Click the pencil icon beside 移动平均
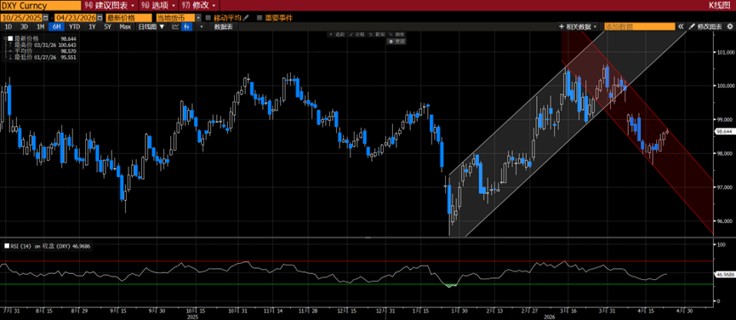Image resolution: width=736 pixels, height=320 pixels. (246, 17)
